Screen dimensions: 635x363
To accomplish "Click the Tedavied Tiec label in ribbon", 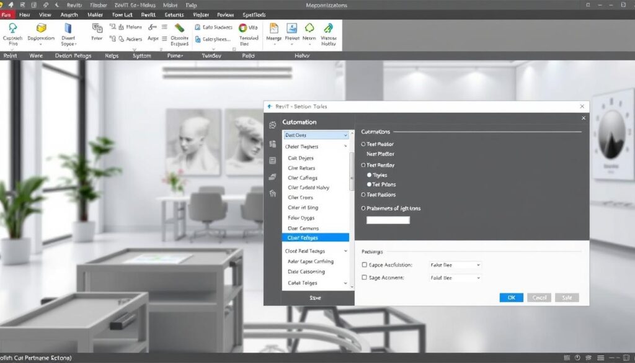I will click(x=249, y=40).
